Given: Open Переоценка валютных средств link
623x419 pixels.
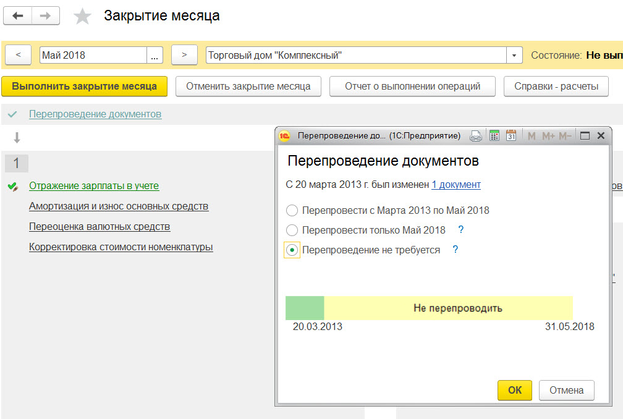Looking at the screenshot, I should click(x=100, y=226).
